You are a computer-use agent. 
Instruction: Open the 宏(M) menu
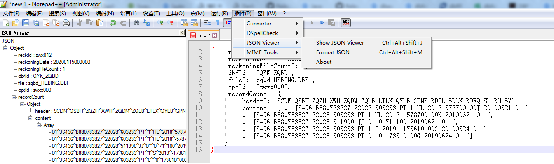(x=198, y=14)
